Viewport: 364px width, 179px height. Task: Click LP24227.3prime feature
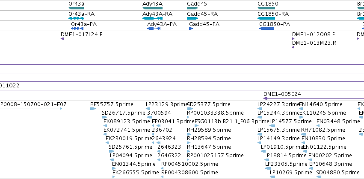pyautogui.click(x=260, y=108)
